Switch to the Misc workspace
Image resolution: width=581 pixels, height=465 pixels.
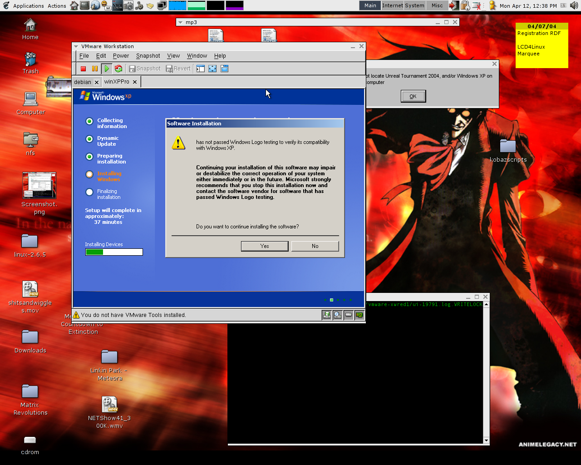(x=437, y=5)
